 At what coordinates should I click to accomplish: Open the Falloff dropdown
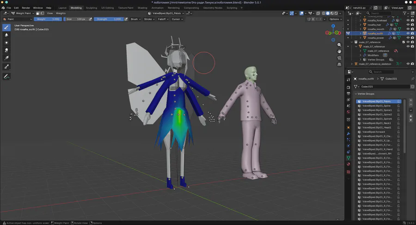coord(163,19)
